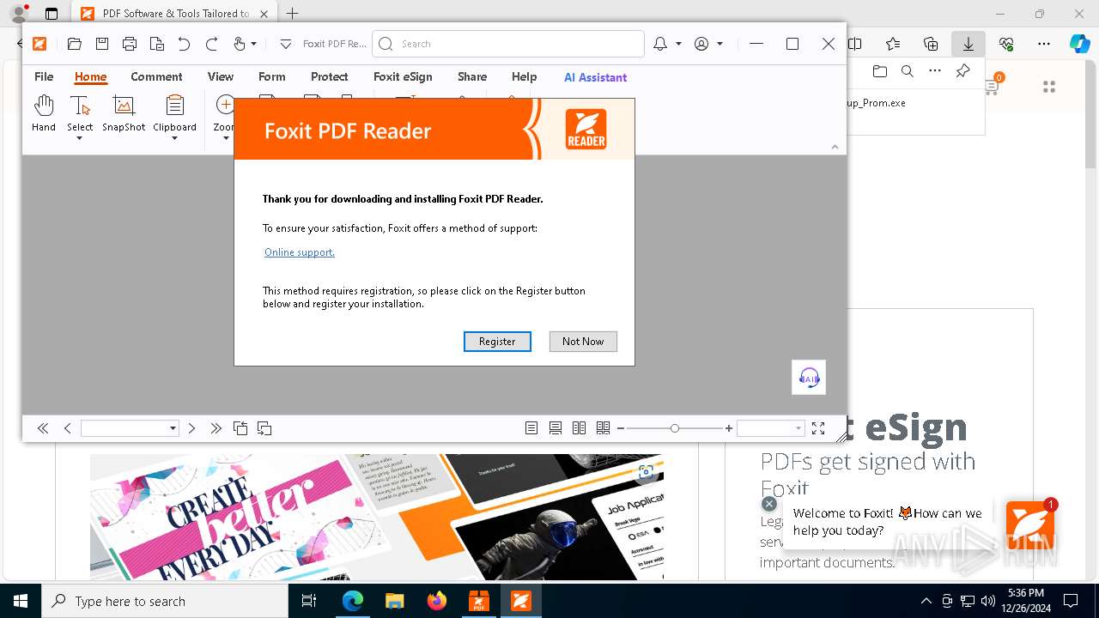
Task: Click the next view icon in status bar
Action: [264, 428]
